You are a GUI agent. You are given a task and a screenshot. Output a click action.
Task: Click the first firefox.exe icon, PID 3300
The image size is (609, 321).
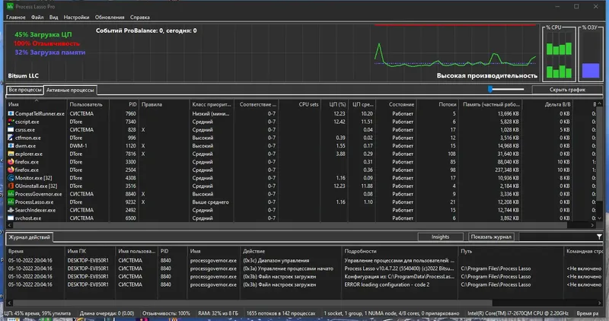click(x=11, y=162)
